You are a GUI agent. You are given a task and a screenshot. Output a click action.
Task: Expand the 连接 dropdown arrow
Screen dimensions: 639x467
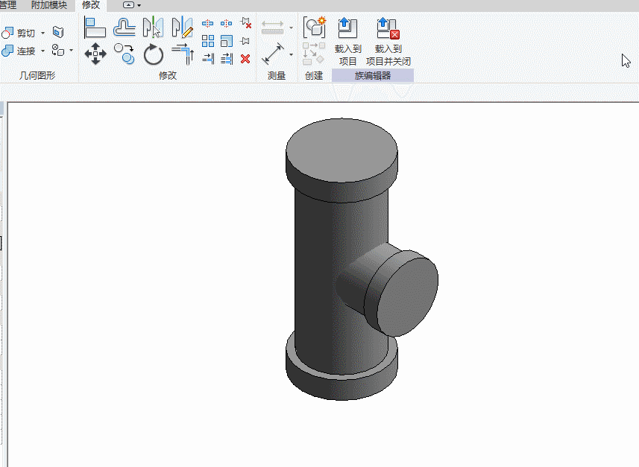43,51
